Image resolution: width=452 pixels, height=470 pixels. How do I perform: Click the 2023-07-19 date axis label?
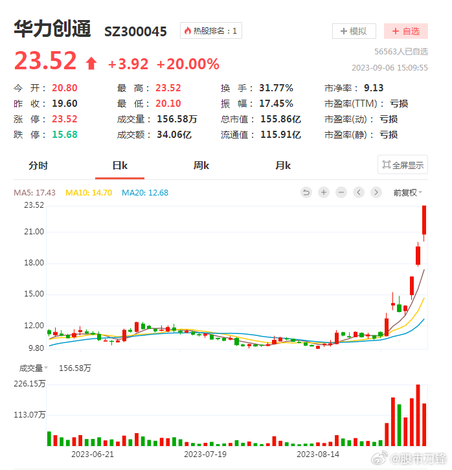[205, 454]
